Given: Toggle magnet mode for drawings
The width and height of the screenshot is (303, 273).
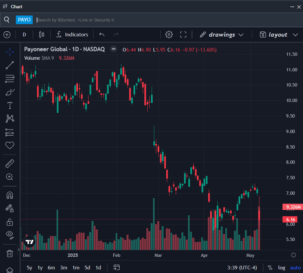Looking at the screenshot, I should pyautogui.click(x=10, y=195).
